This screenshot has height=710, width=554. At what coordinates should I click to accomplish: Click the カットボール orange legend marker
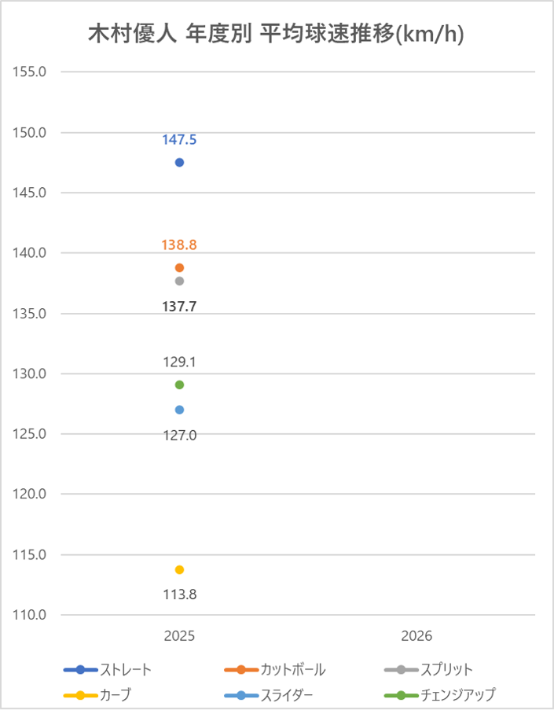pyautogui.click(x=241, y=670)
